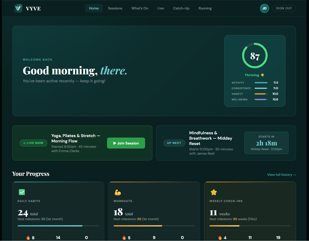Open the What's On tab

tap(140, 8)
